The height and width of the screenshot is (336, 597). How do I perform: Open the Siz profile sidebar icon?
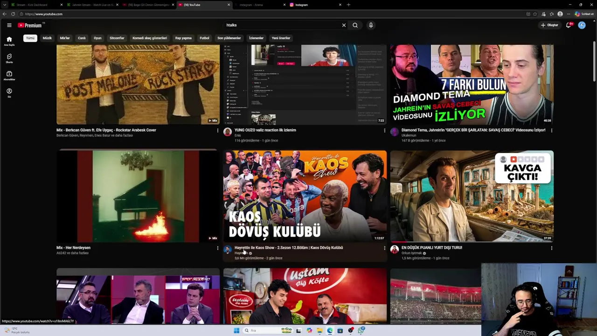click(9, 93)
